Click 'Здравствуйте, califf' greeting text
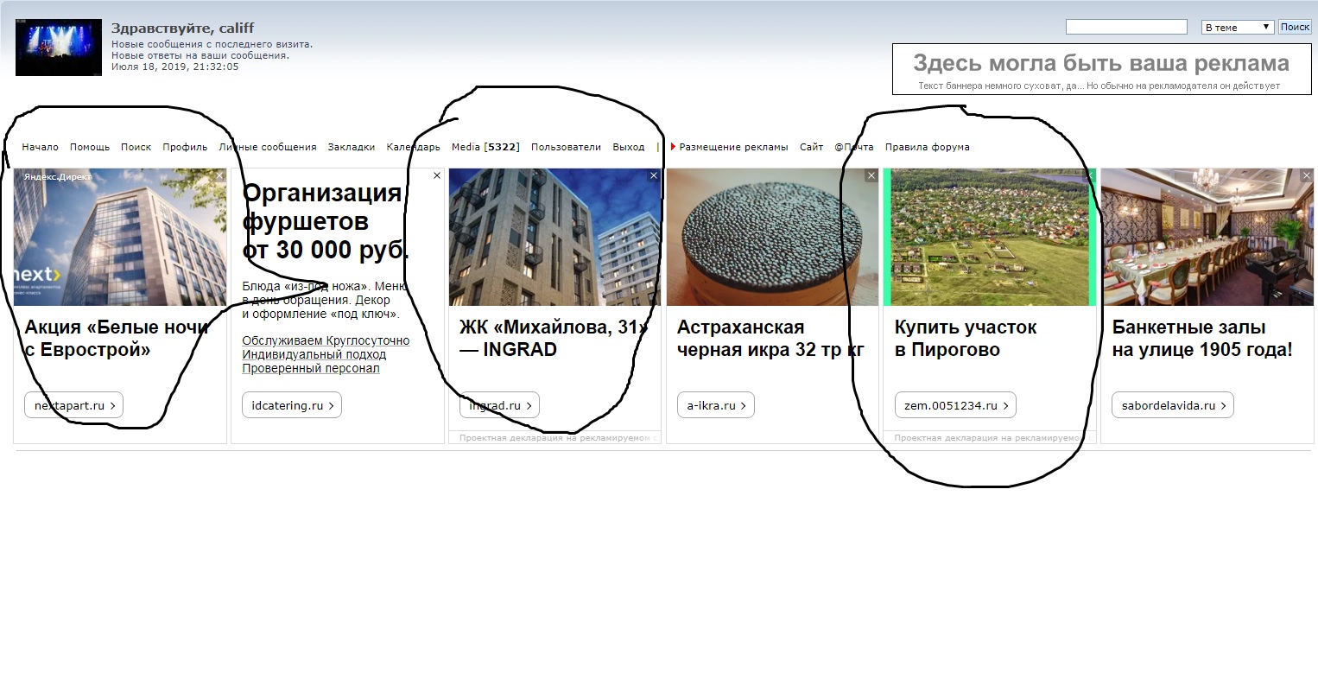Image resolution: width=1318 pixels, height=680 pixels. (x=182, y=28)
